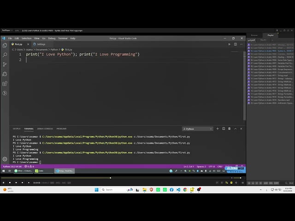Click 'Documents' in the editor breadcrumb
This screenshot has width=295, height=221.
[41, 50]
